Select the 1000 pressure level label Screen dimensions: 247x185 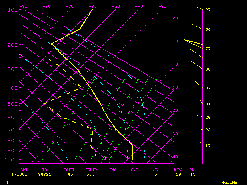[x=12, y=160]
